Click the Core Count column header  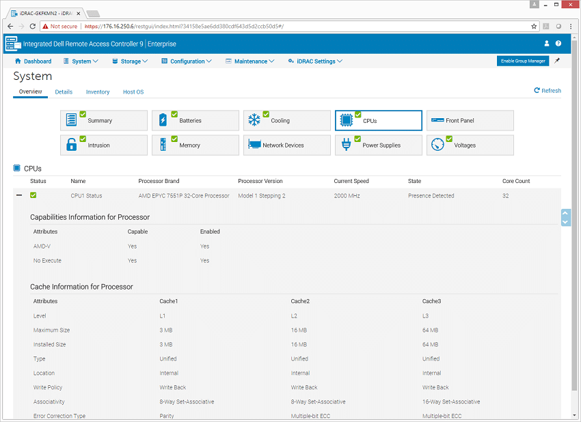coord(516,181)
